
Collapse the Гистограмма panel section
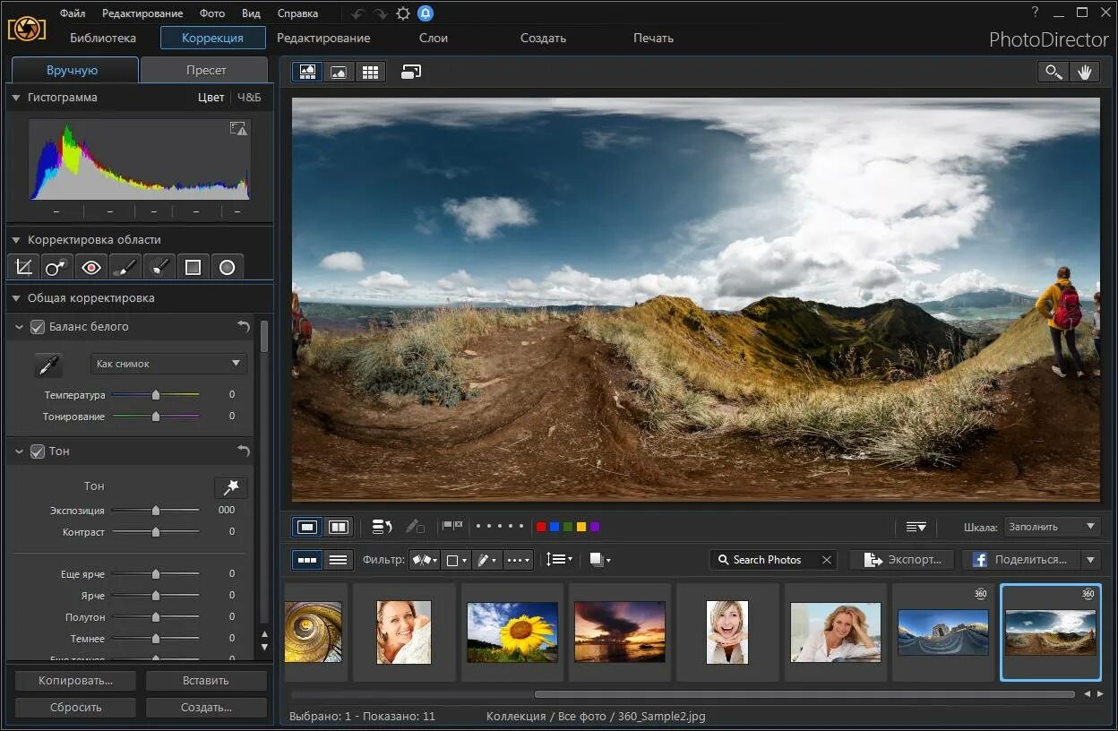point(15,98)
